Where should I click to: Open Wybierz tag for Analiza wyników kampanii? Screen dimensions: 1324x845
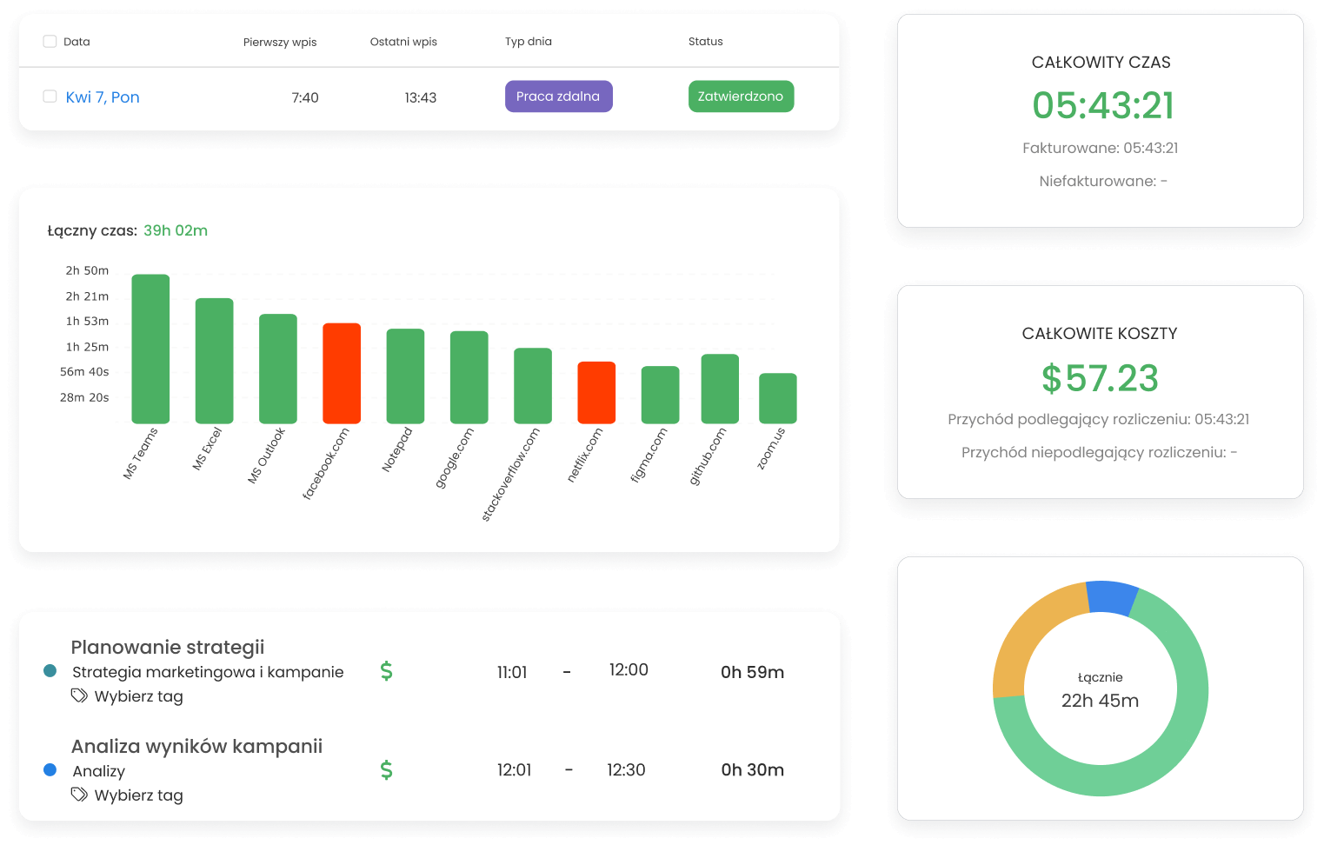(x=138, y=795)
